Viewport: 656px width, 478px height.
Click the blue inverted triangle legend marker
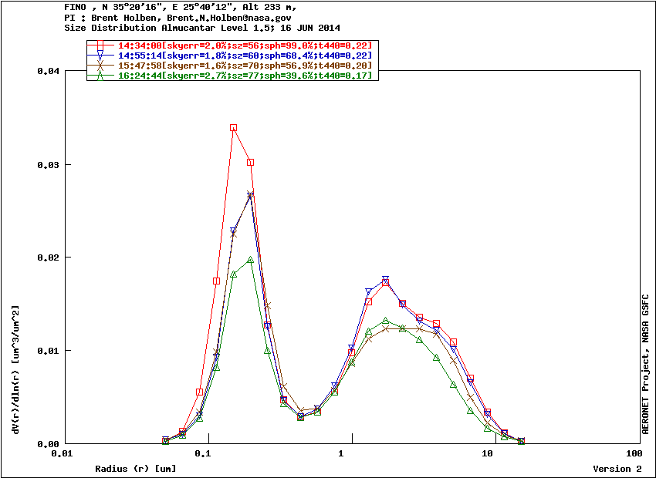point(100,56)
